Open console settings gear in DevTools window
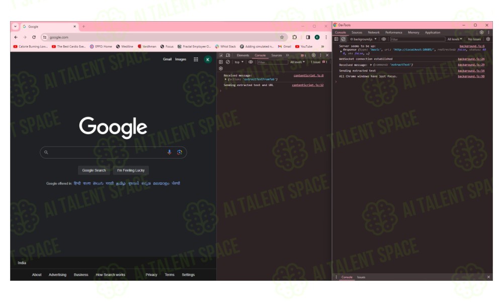This screenshot has width=503, height=302. (488, 39)
